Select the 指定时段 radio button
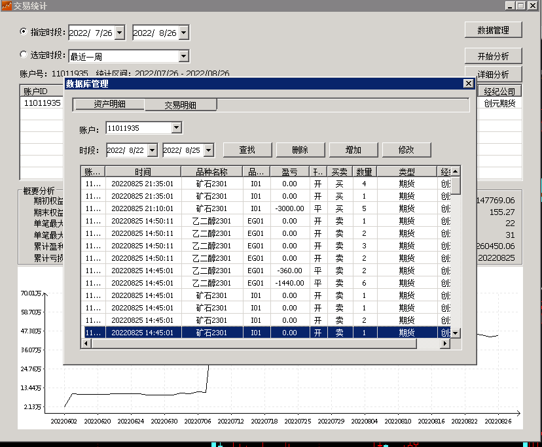The width and height of the screenshot is (542, 447). click(23, 32)
